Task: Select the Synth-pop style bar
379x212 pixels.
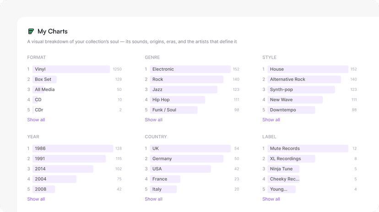Action: pos(301,89)
